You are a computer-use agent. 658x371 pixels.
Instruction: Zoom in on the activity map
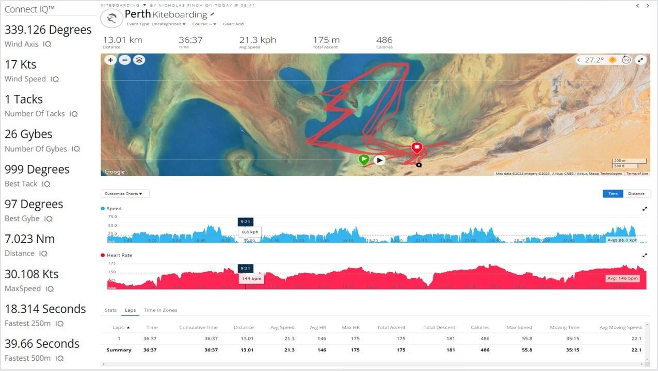tap(110, 60)
